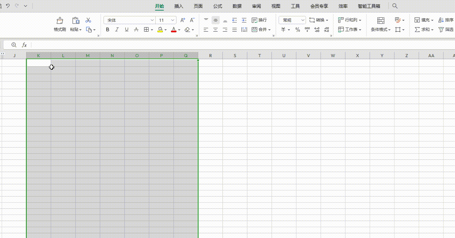Increase font size with A+ icon

pyautogui.click(x=183, y=20)
